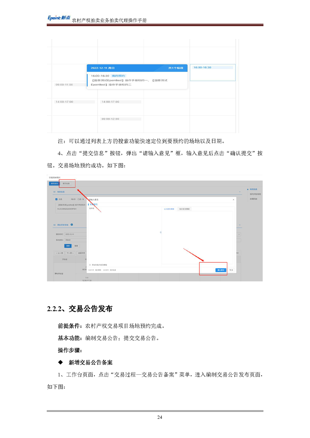310x438 pixels.
Task: Collapse the 01 标的信息 section chevron
Action: tap(239, 192)
